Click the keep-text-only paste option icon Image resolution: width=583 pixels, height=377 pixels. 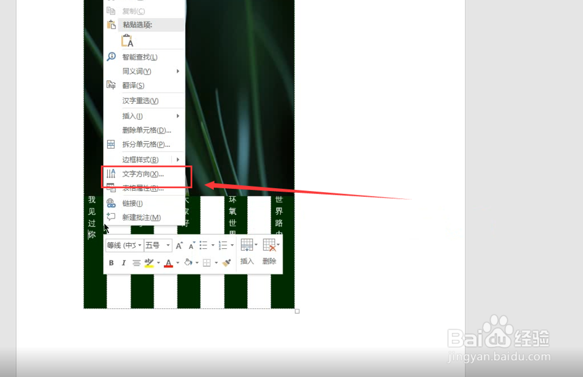tap(127, 41)
